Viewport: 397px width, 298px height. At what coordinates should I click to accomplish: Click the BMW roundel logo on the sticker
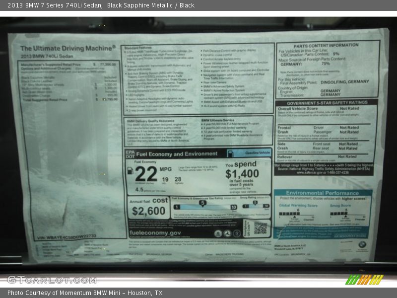362,245
